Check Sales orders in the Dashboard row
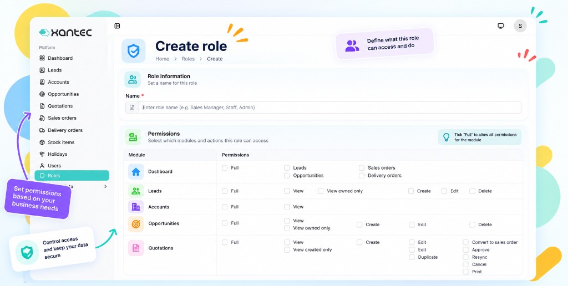Screen dimensions: 568x286 click(x=362, y=168)
